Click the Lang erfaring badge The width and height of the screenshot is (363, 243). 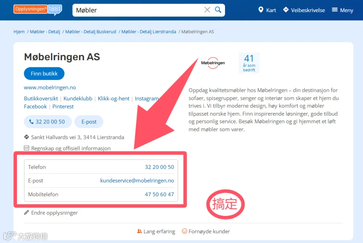tap(156, 231)
